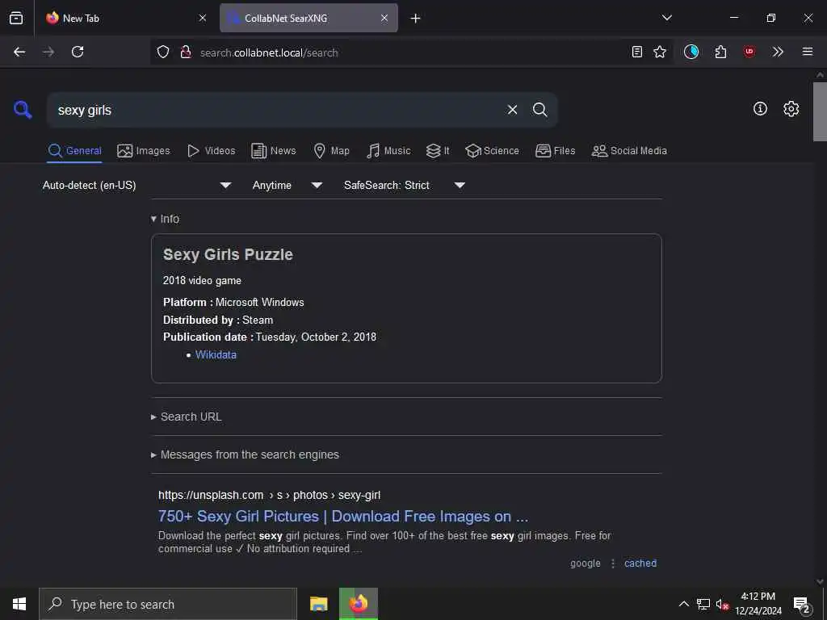Open the unsplash.com result URL
The image size is (827, 620).
click(269, 495)
